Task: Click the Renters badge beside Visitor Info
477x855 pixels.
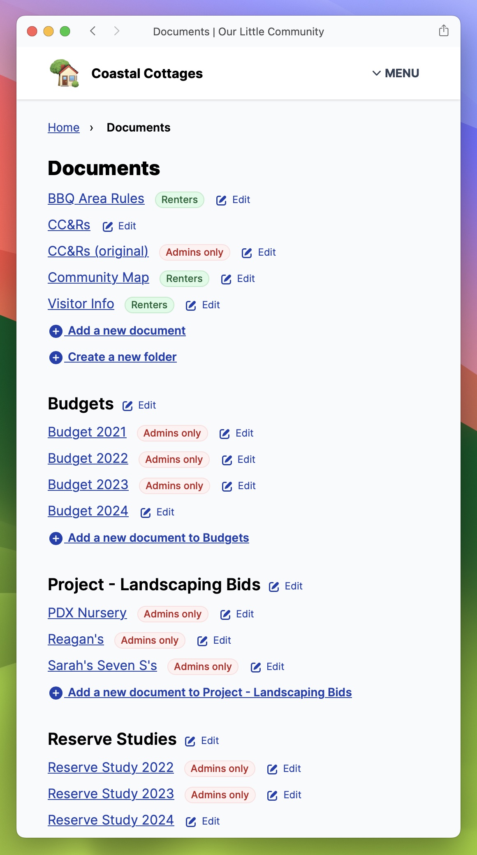Action: point(149,305)
